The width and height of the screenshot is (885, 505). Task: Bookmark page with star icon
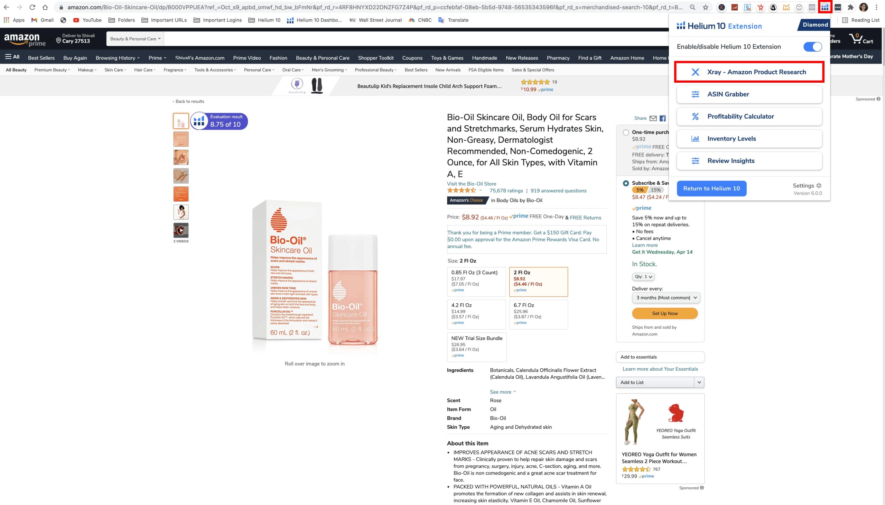click(706, 7)
